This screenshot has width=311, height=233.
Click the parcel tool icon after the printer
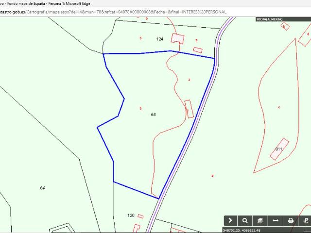pyautogui.click(x=306, y=220)
